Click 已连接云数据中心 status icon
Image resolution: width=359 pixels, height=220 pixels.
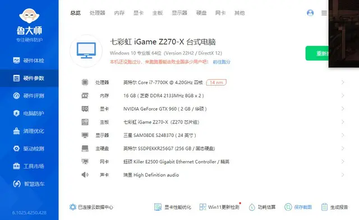point(73,207)
